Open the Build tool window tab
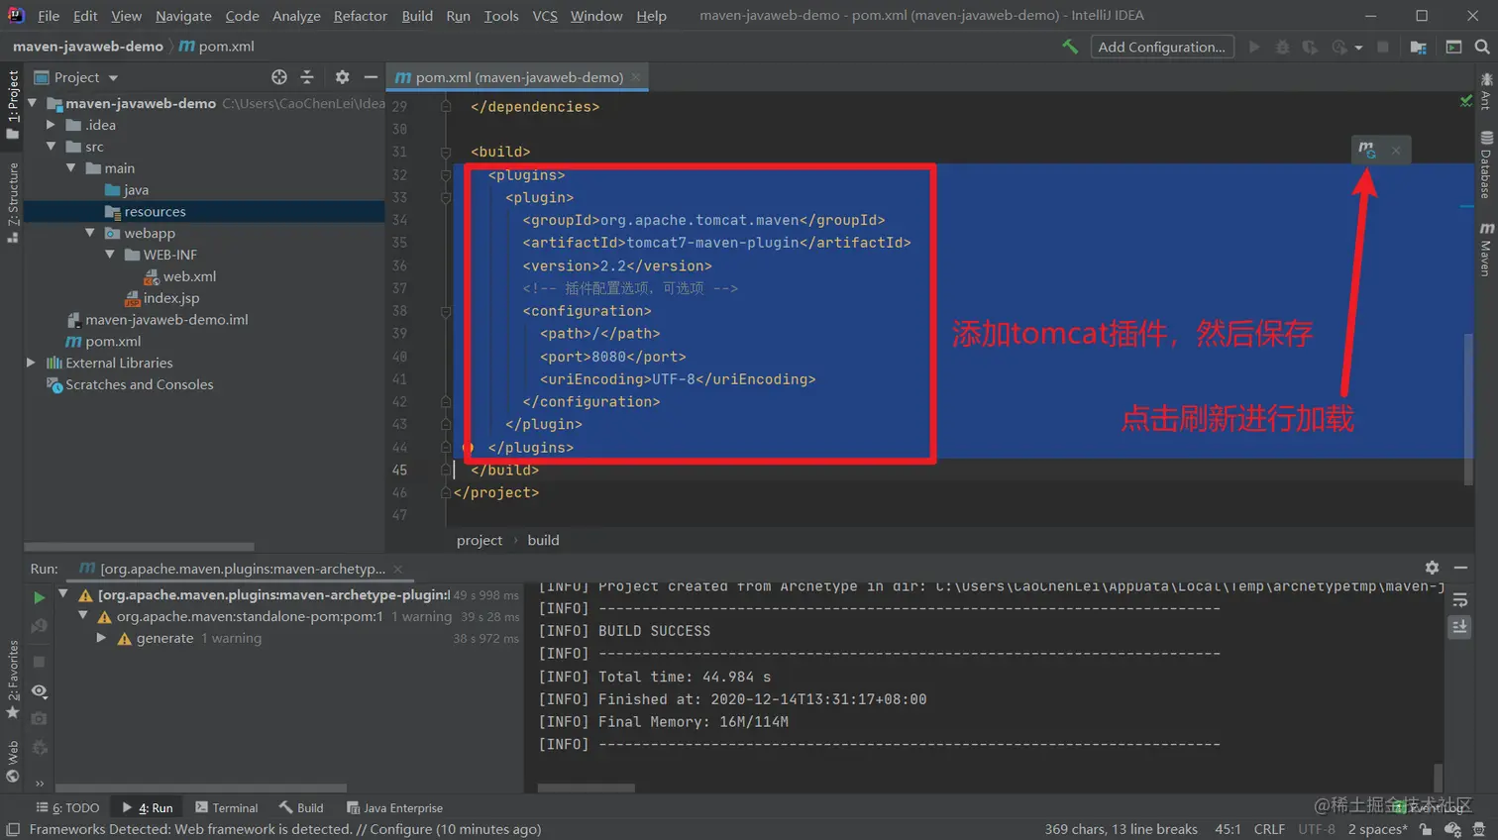The width and height of the screenshot is (1498, 840). pos(301,807)
